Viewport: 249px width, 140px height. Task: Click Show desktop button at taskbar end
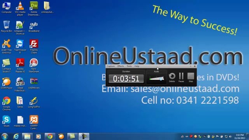247,136
